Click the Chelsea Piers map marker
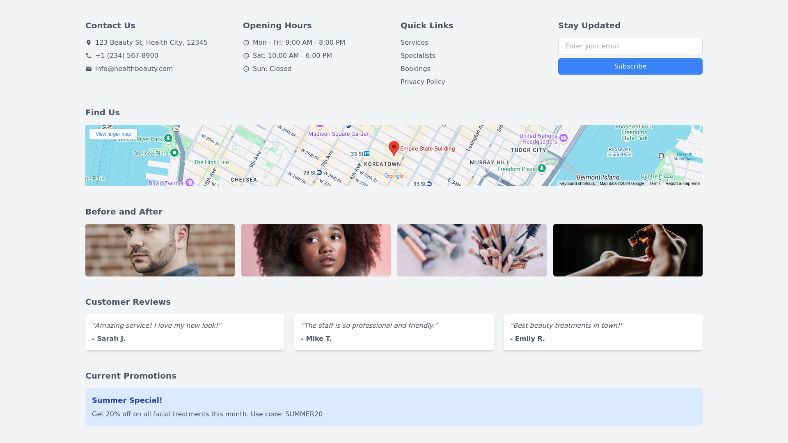The image size is (788, 443). [x=174, y=153]
